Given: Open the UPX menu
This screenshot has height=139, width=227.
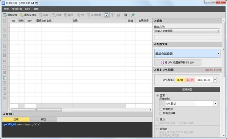Looking at the screenshot, I should click(28, 9).
